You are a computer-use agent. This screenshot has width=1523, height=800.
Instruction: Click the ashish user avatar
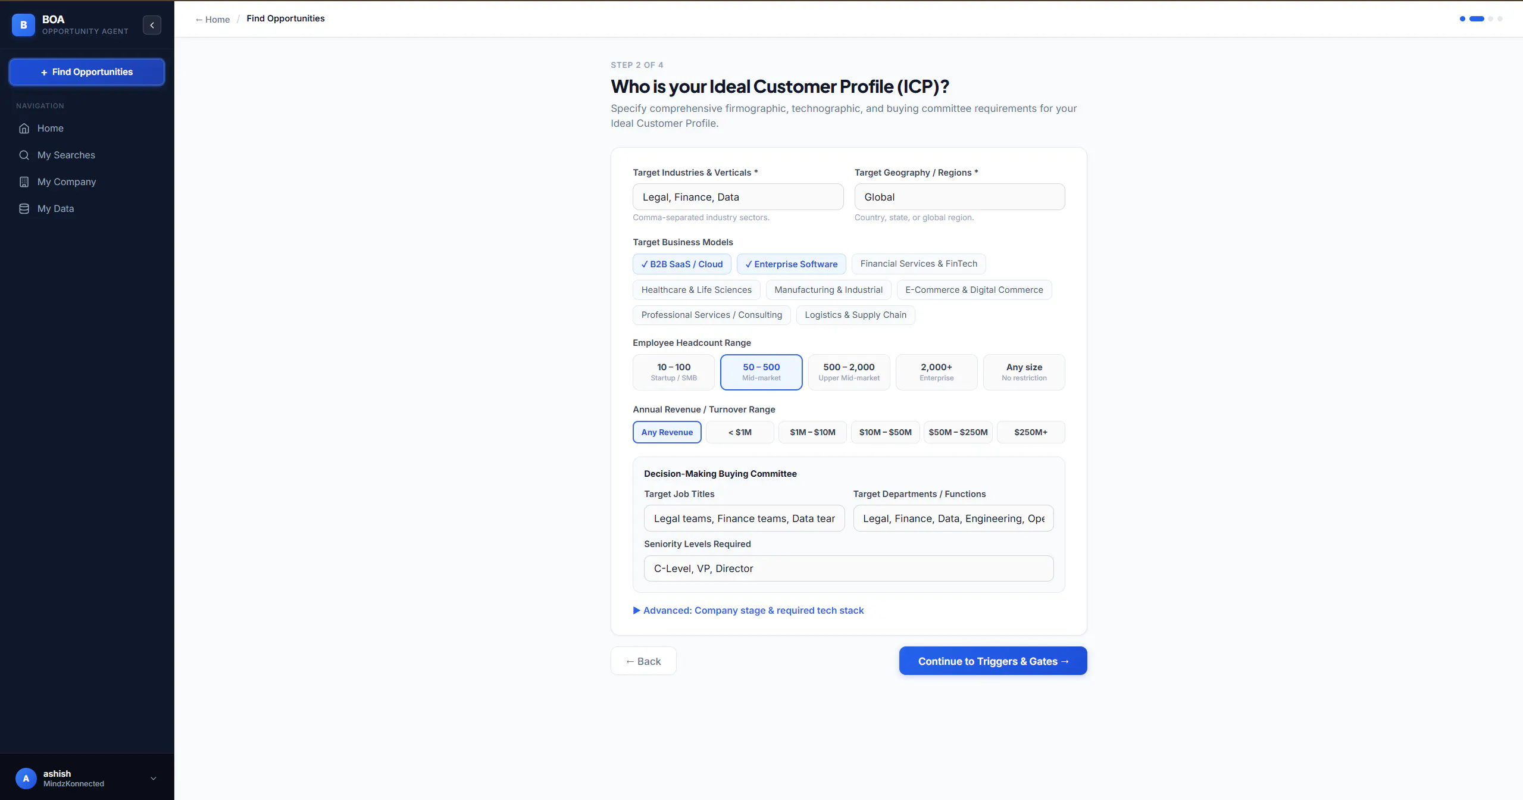coord(26,778)
